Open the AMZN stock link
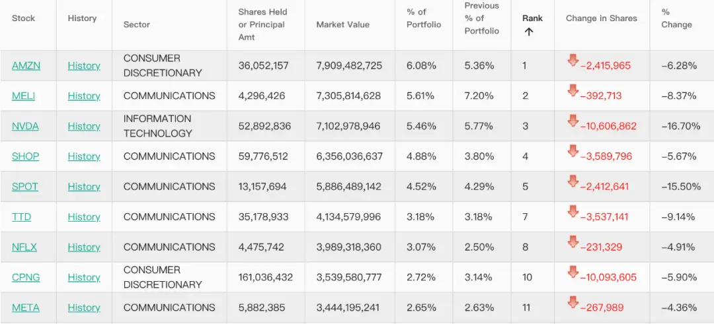The height and width of the screenshot is (324, 714). 26,65
